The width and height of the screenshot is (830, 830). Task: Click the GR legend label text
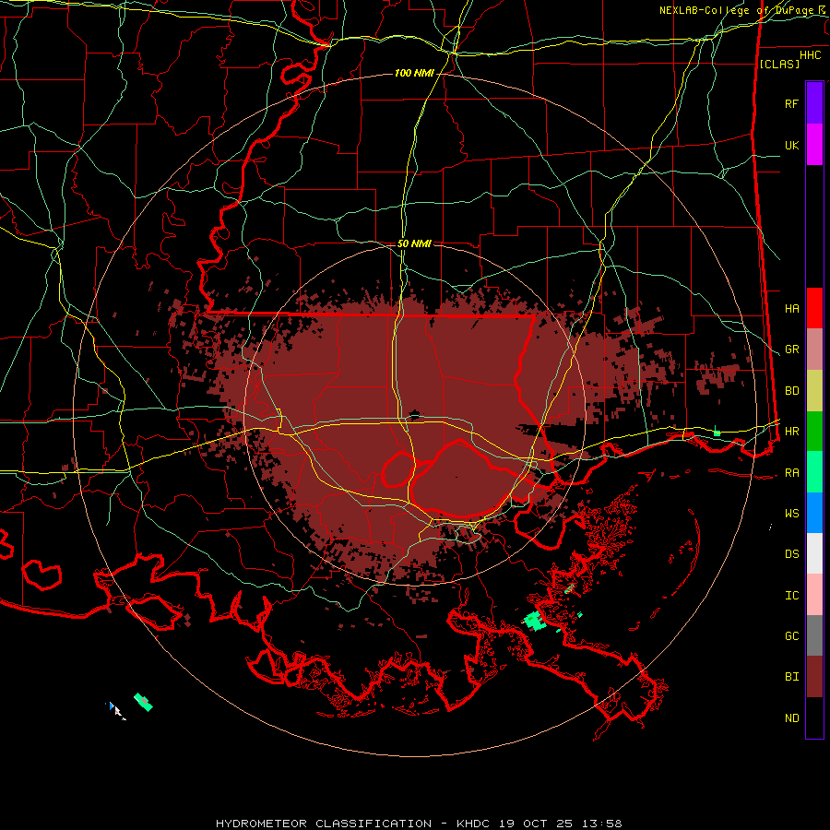[x=792, y=350]
